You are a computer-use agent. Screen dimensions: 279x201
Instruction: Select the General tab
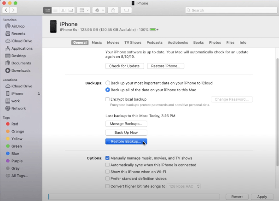tap(80, 42)
